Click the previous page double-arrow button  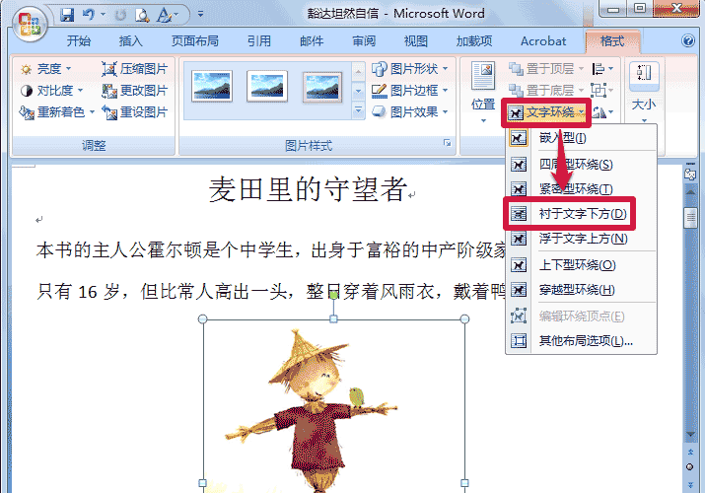click(690, 453)
